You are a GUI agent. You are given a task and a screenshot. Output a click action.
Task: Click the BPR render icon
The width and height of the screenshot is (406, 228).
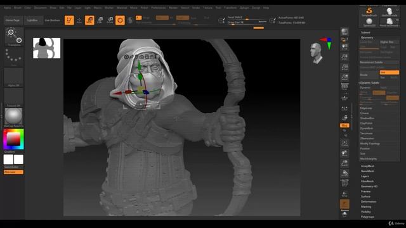click(344, 32)
